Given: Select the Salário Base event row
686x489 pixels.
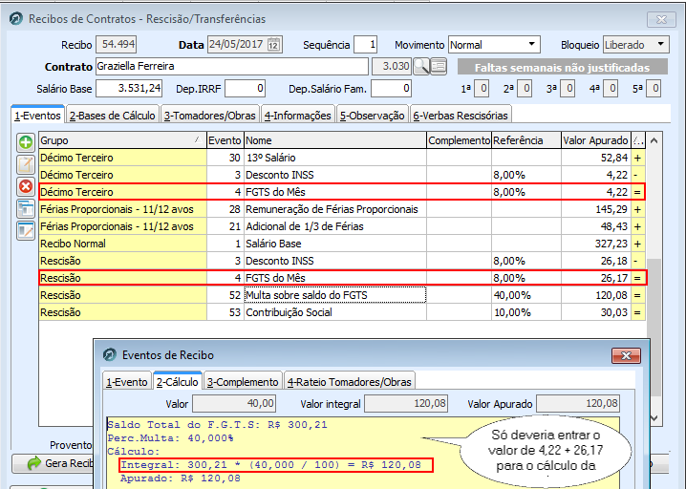Looking at the screenshot, I should [342, 244].
